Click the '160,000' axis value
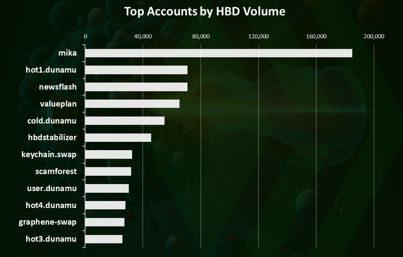Screen dimensions: 403x257 point(316,37)
